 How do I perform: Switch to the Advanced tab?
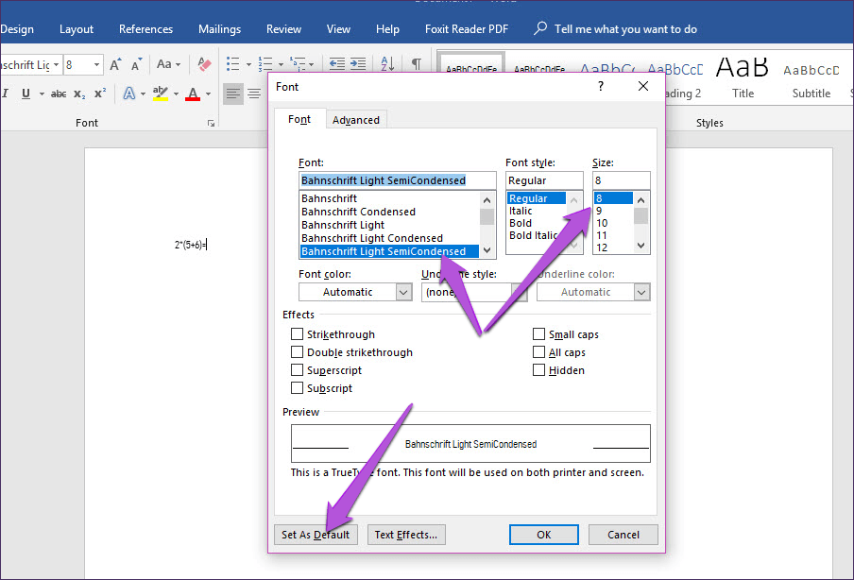[356, 120]
